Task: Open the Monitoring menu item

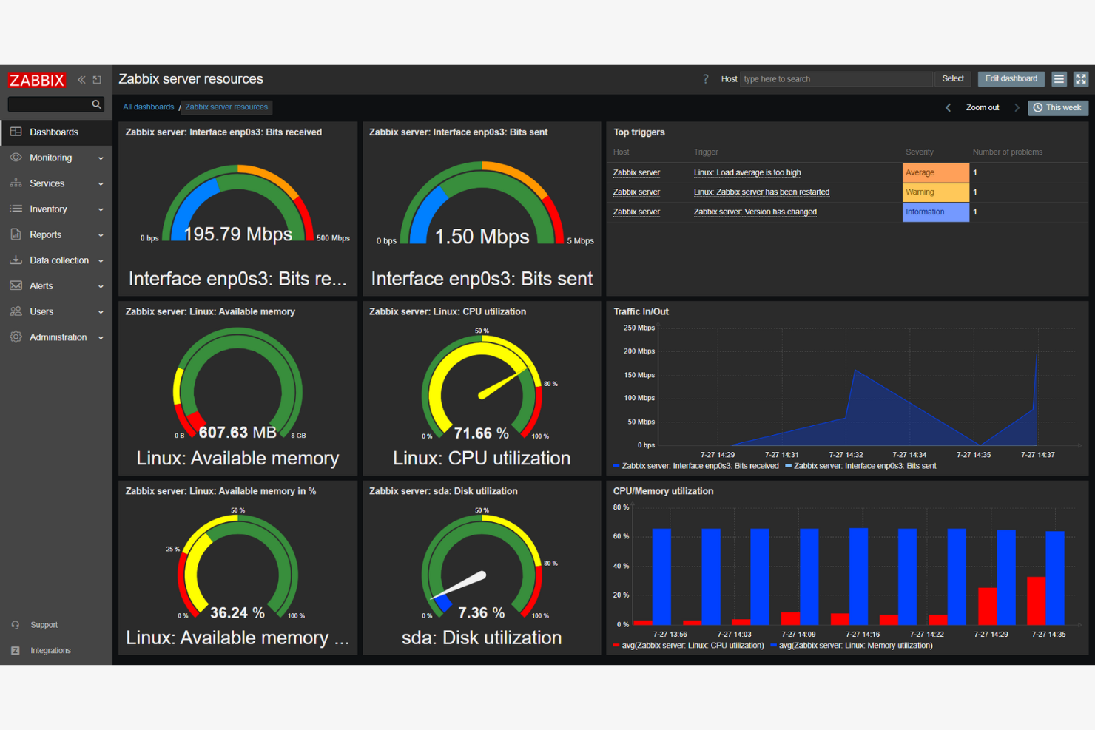Action: point(56,158)
